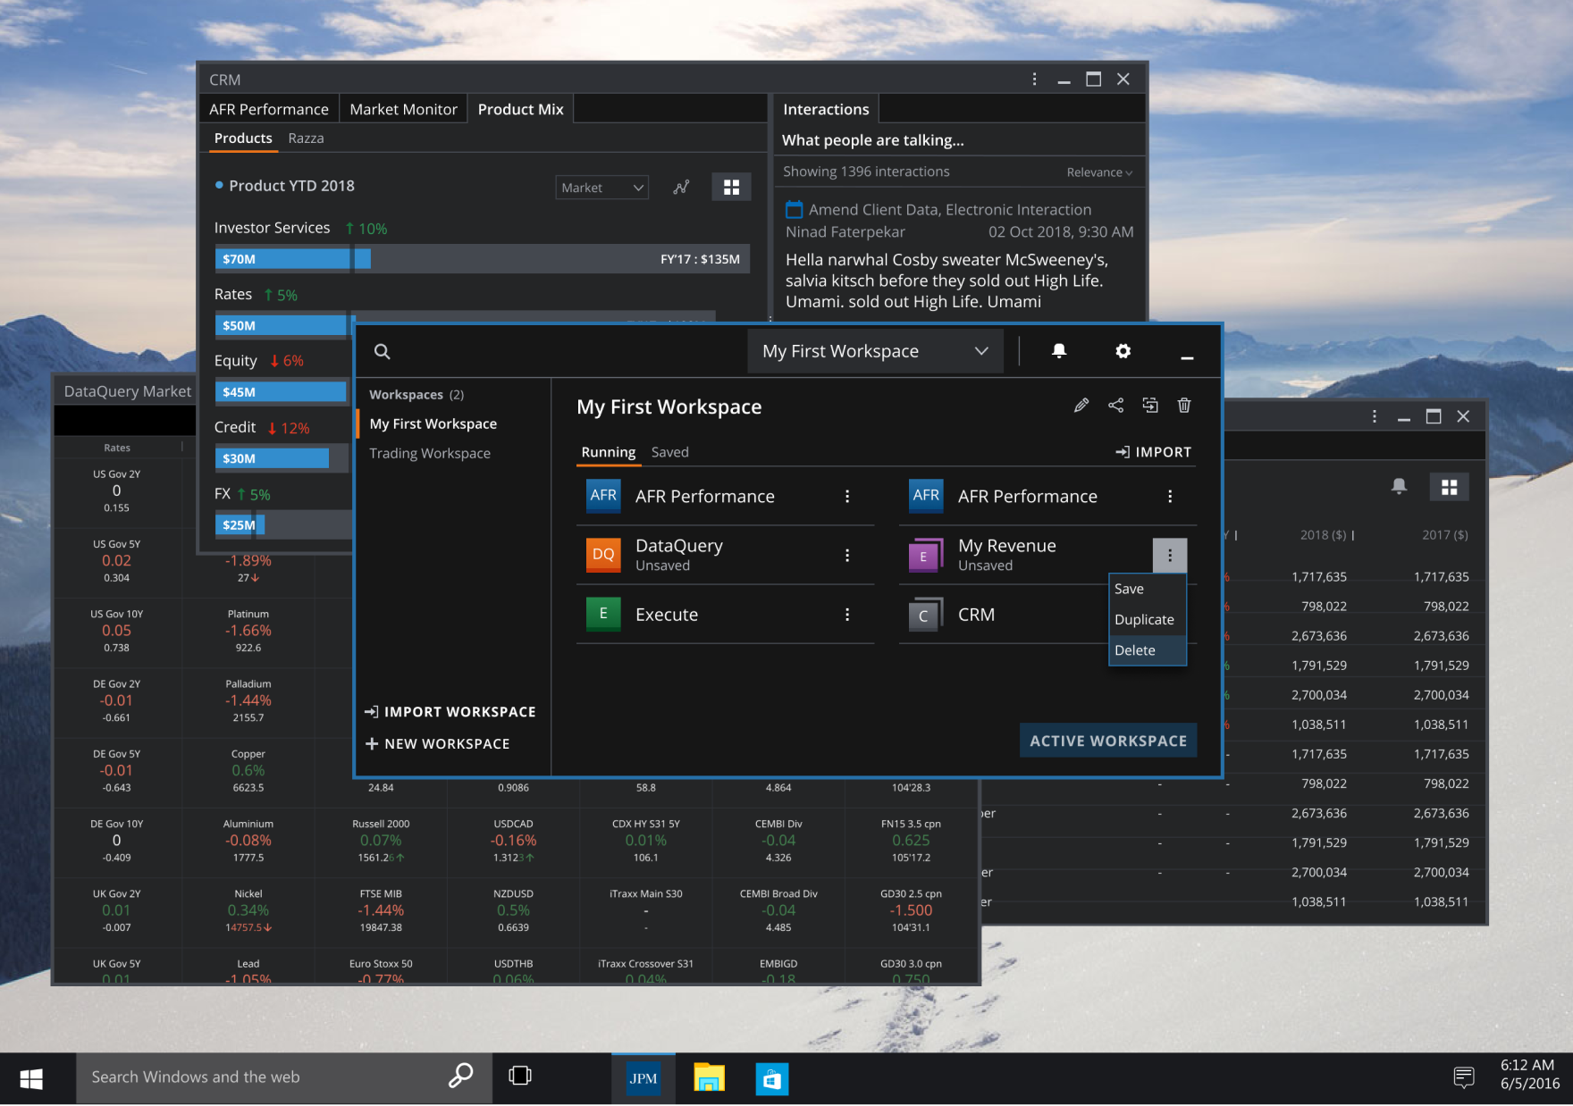Viewport: 1573px width, 1106px height.
Task: Close the My Revenue options menu button
Action: pos(1170,555)
